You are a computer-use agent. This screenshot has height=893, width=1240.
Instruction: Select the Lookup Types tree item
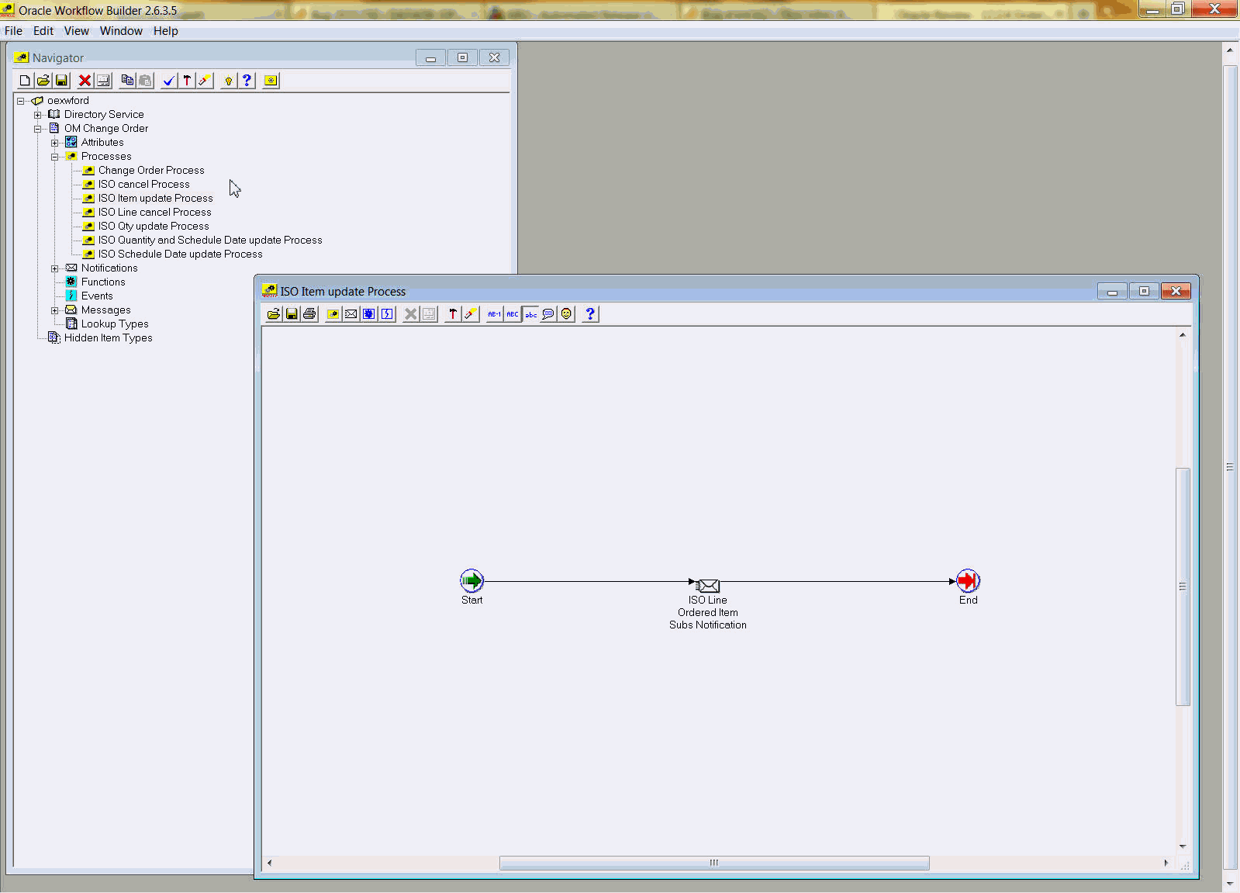pyautogui.click(x=115, y=324)
